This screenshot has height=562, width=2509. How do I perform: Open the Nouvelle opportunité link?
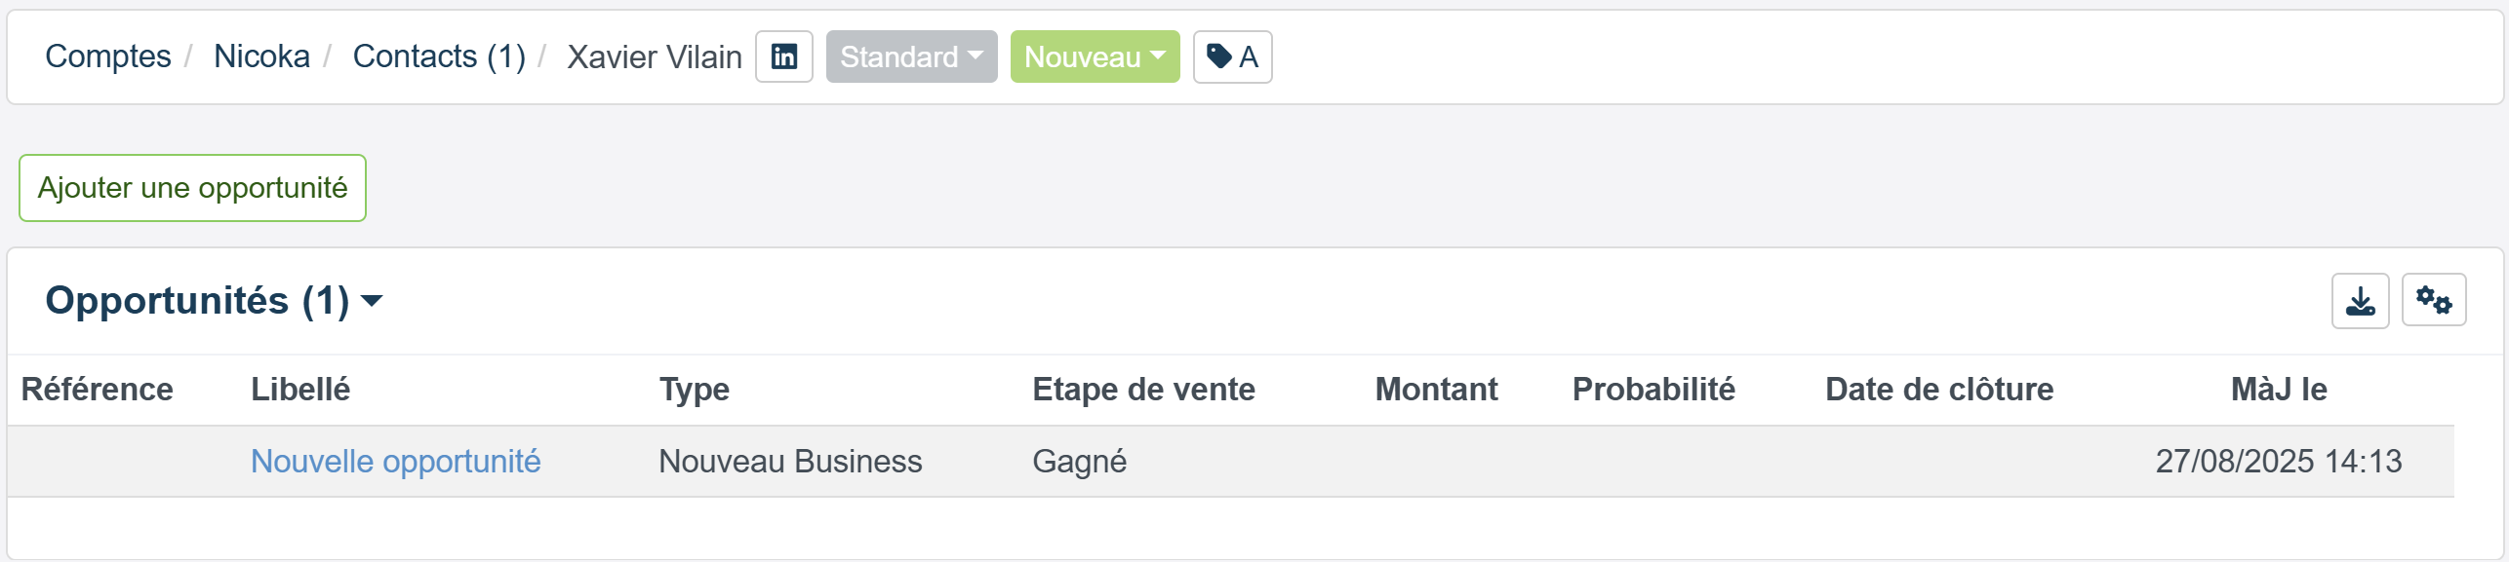(x=395, y=461)
